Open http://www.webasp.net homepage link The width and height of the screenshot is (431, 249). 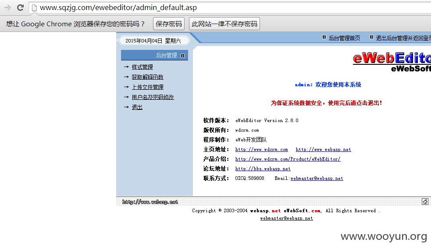coord(323,150)
